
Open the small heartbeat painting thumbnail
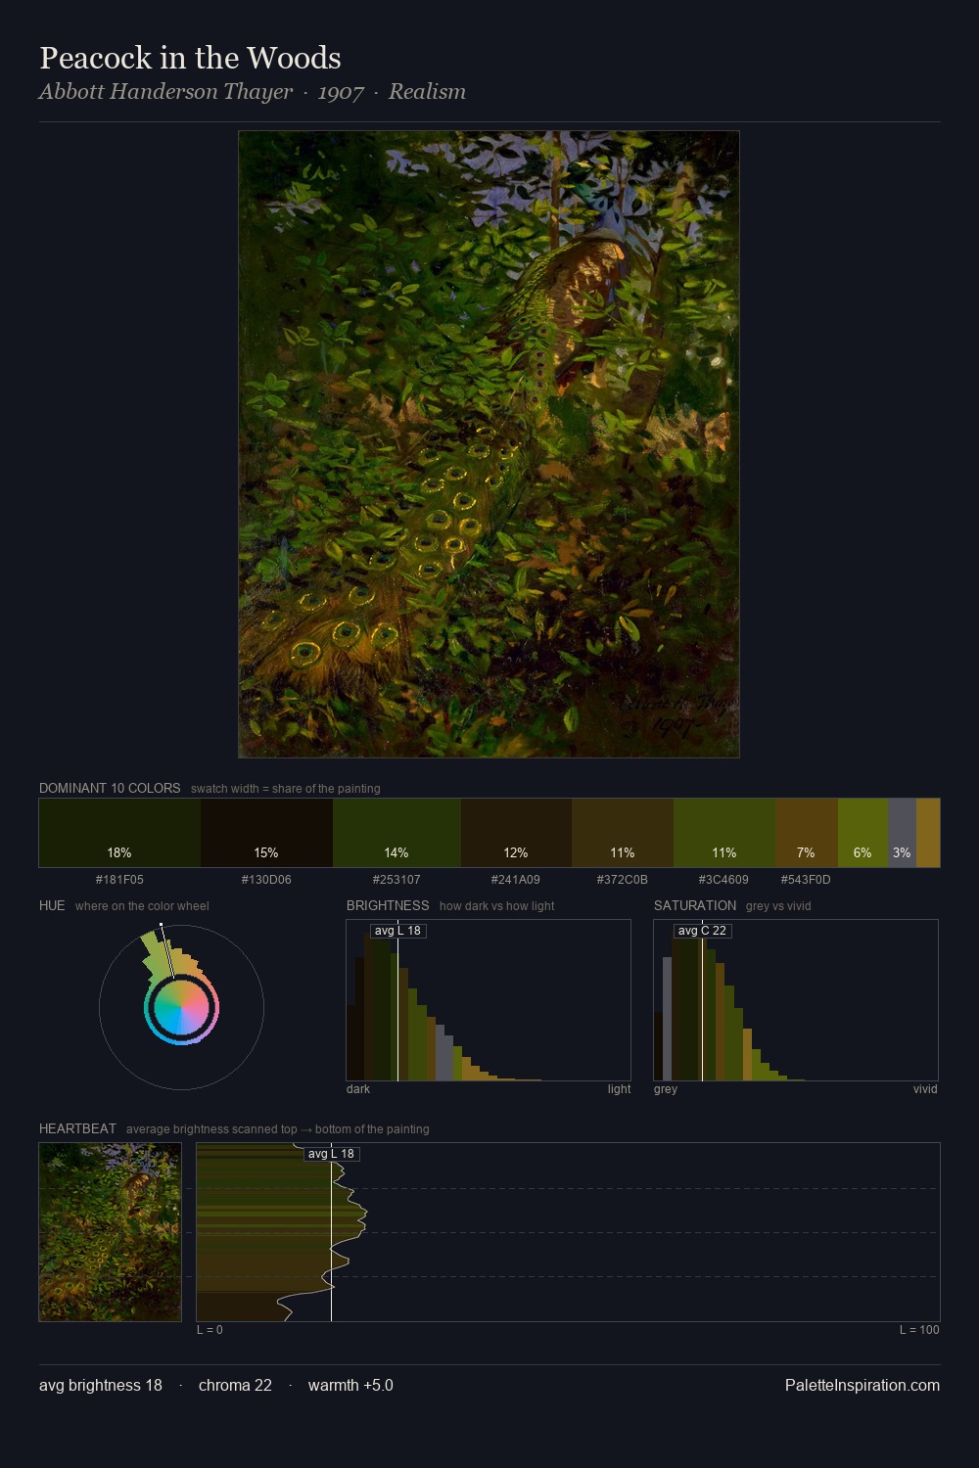[x=110, y=1232]
